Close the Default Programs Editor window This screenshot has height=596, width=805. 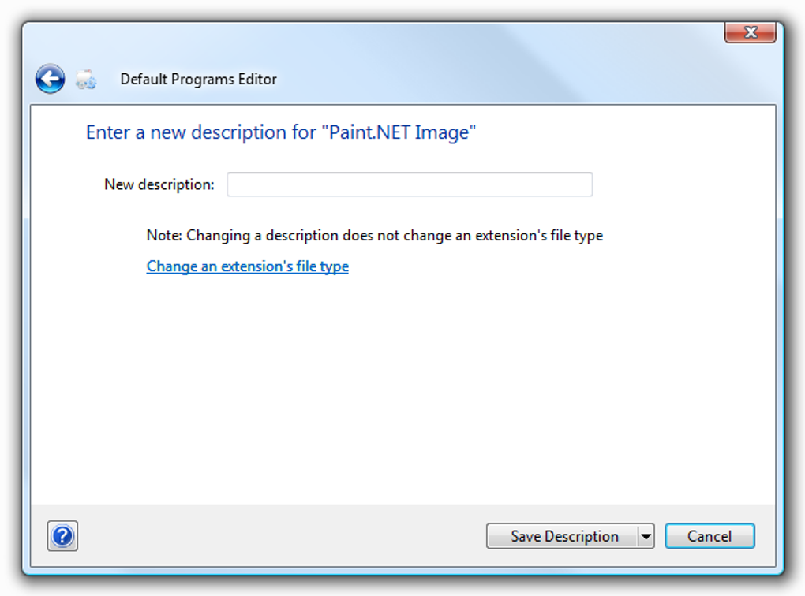pos(751,33)
